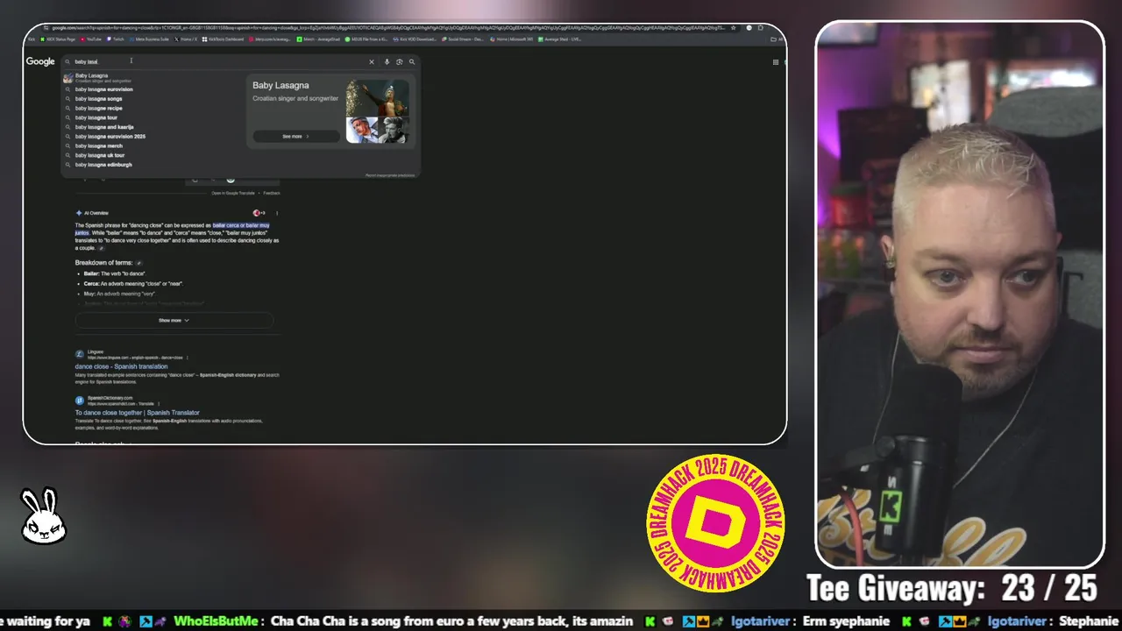Select suggestion baby lasagna eurovision 2025

click(x=110, y=137)
